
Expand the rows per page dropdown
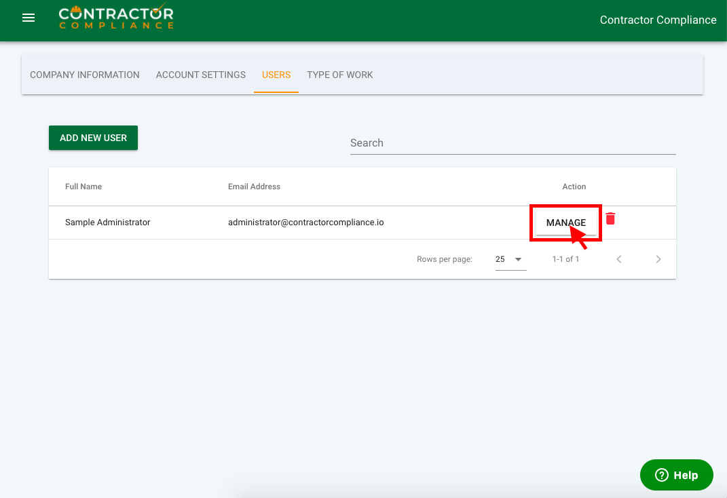point(510,259)
